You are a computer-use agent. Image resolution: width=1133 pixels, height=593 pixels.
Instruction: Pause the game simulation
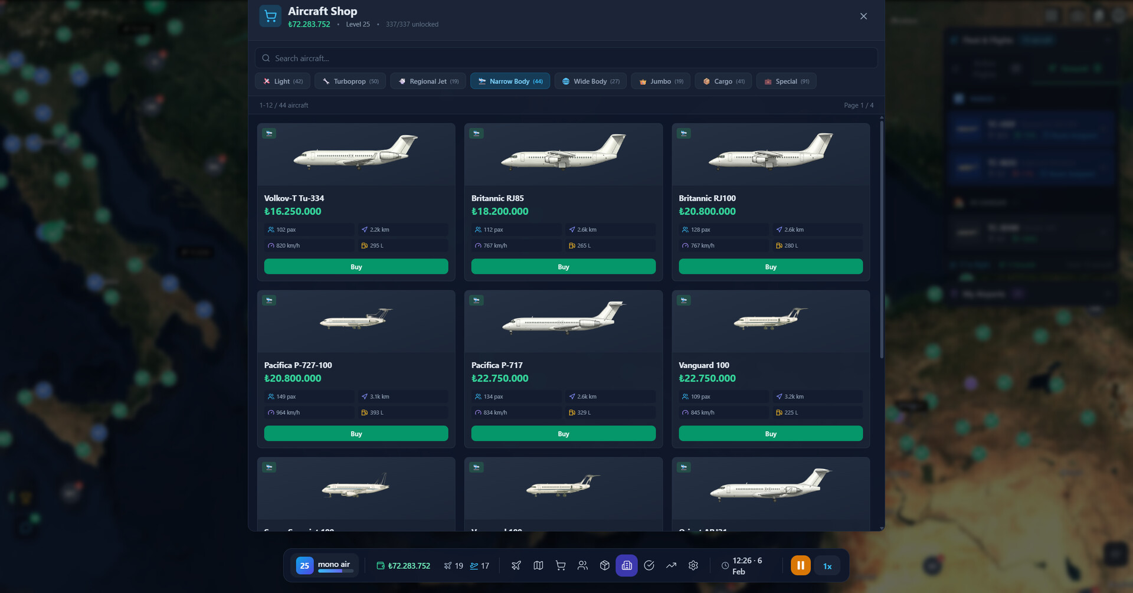(800, 565)
